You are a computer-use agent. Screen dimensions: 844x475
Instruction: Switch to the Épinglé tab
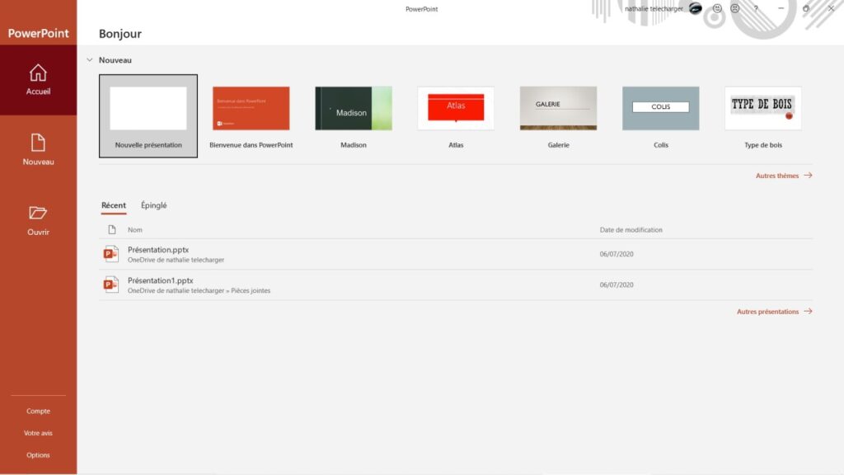(x=154, y=205)
